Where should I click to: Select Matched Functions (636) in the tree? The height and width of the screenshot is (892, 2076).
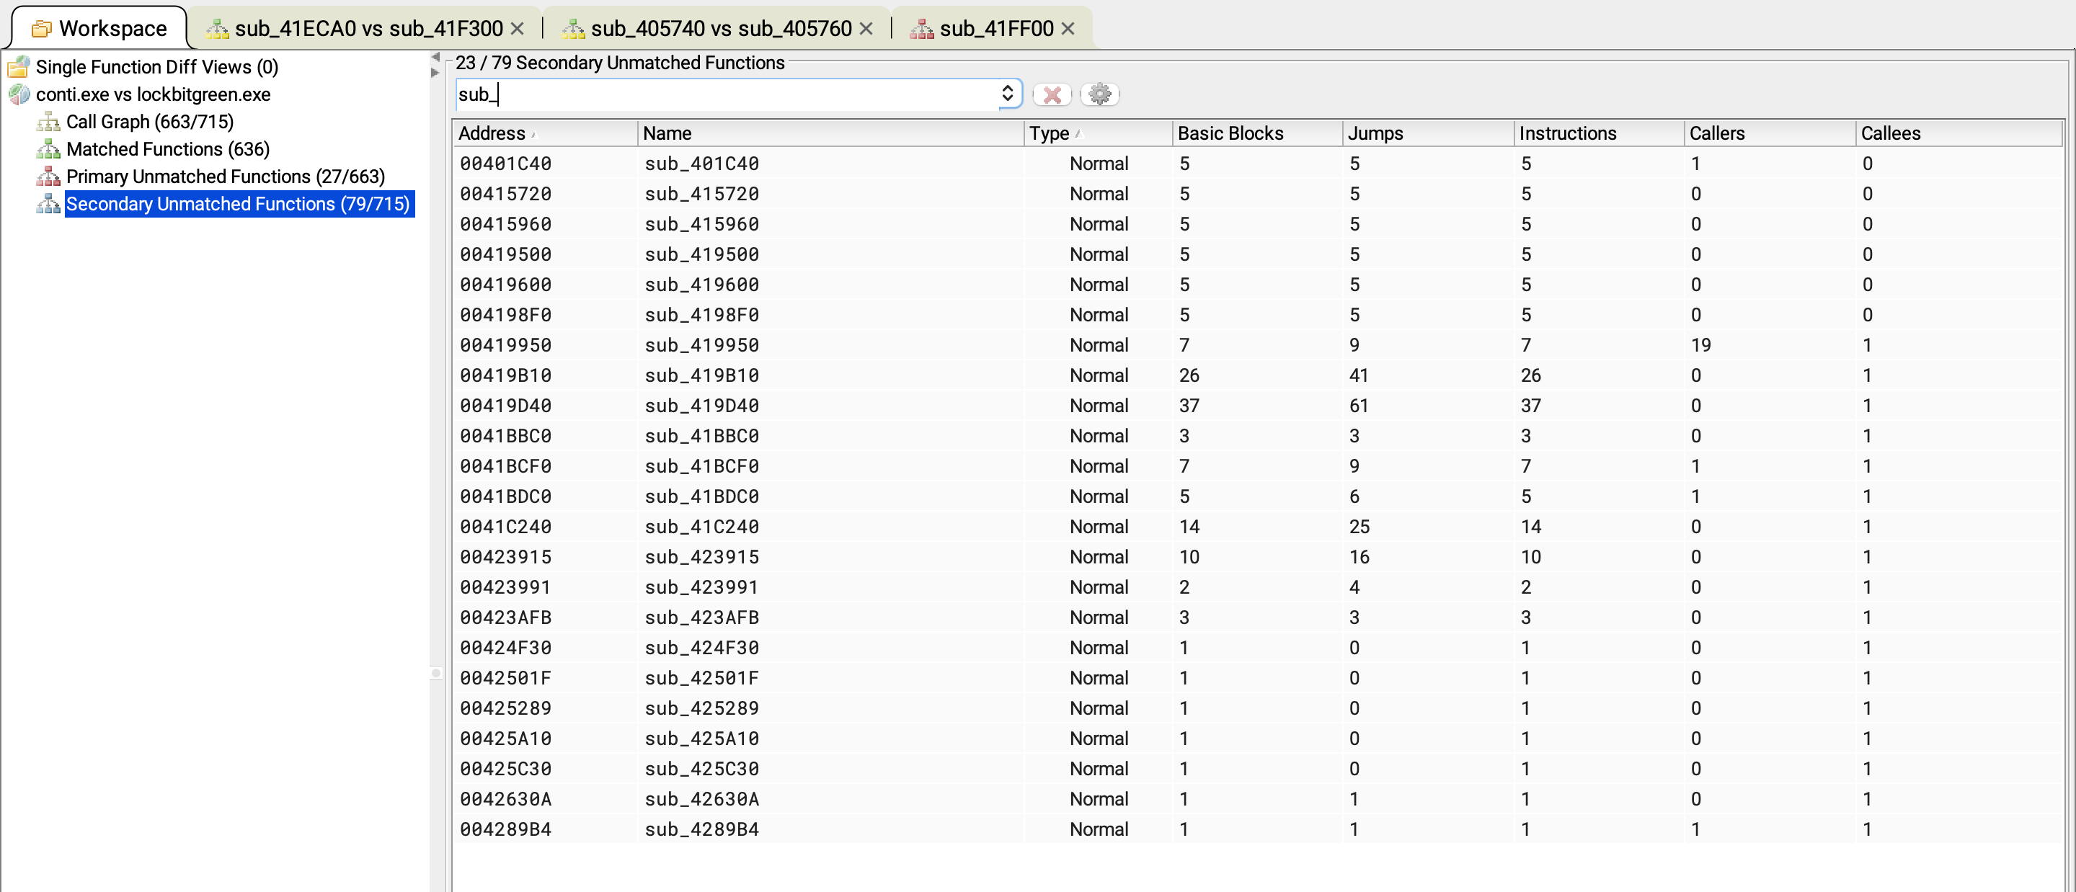[x=168, y=149]
